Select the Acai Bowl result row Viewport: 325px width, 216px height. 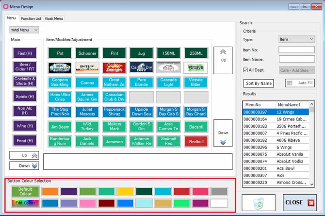tap(276, 168)
